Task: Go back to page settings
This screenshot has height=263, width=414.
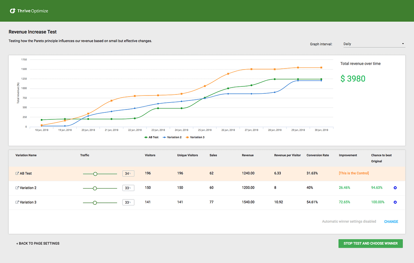Action: click(x=38, y=243)
